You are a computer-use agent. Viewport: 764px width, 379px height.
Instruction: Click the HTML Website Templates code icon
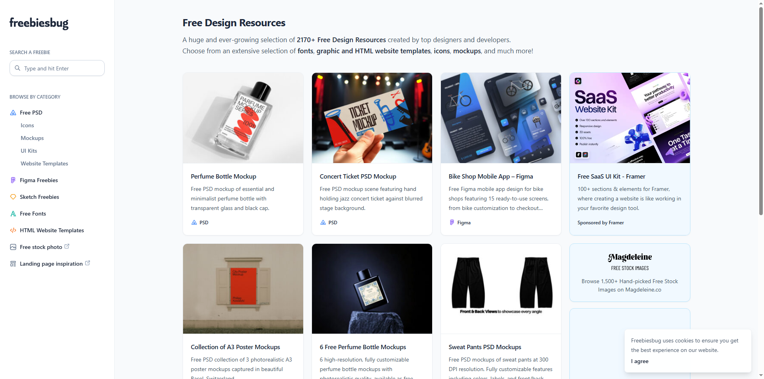[13, 230]
